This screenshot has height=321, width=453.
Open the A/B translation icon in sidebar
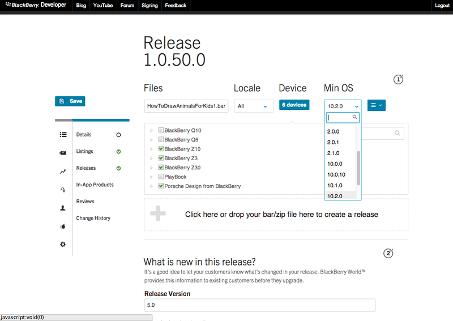tap(63, 190)
